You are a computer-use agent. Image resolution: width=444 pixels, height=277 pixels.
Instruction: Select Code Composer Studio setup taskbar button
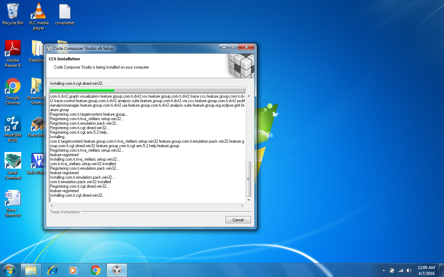click(117, 270)
